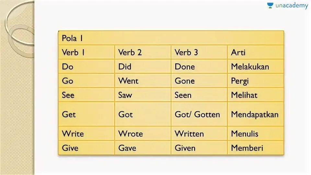The height and width of the screenshot is (175, 311).
Task: Click the Pergi meaning cell
Action: tap(256, 81)
